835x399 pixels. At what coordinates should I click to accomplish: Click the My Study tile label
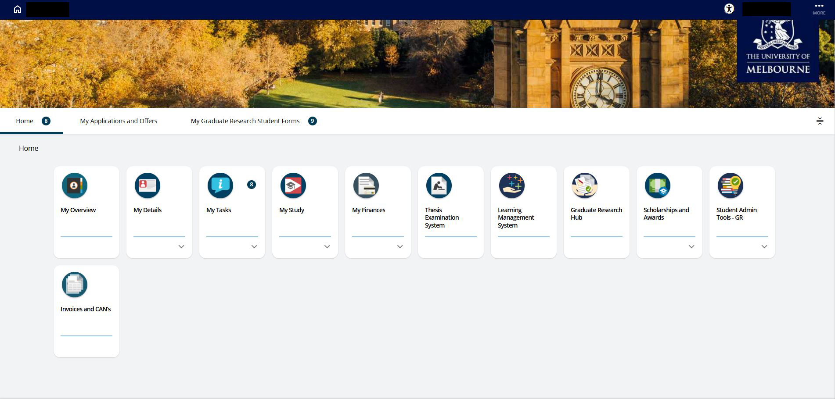(x=292, y=210)
